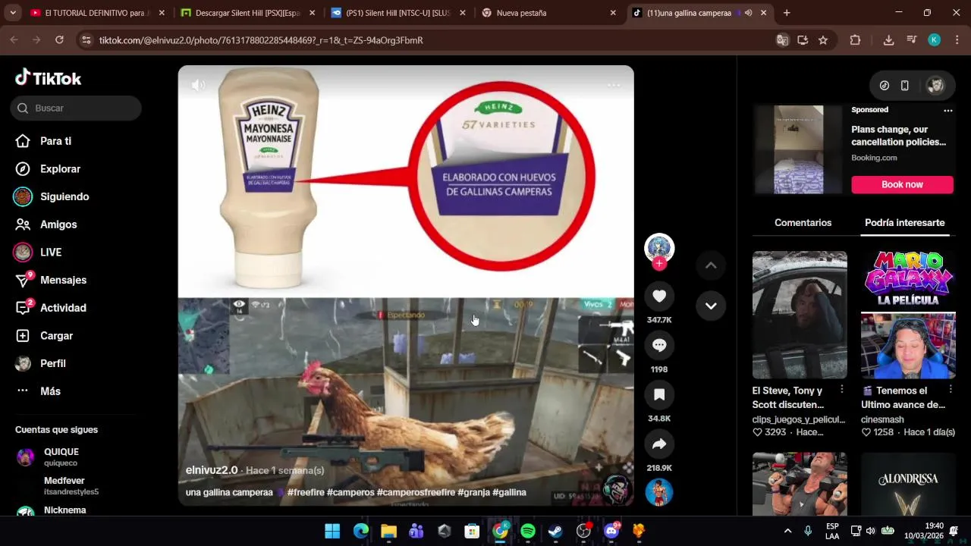Open the Amigos section
This screenshot has height=546, width=971.
coord(47,224)
